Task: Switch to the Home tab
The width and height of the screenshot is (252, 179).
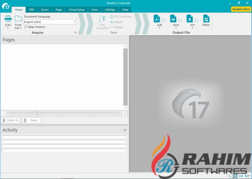Action: pos(18,10)
